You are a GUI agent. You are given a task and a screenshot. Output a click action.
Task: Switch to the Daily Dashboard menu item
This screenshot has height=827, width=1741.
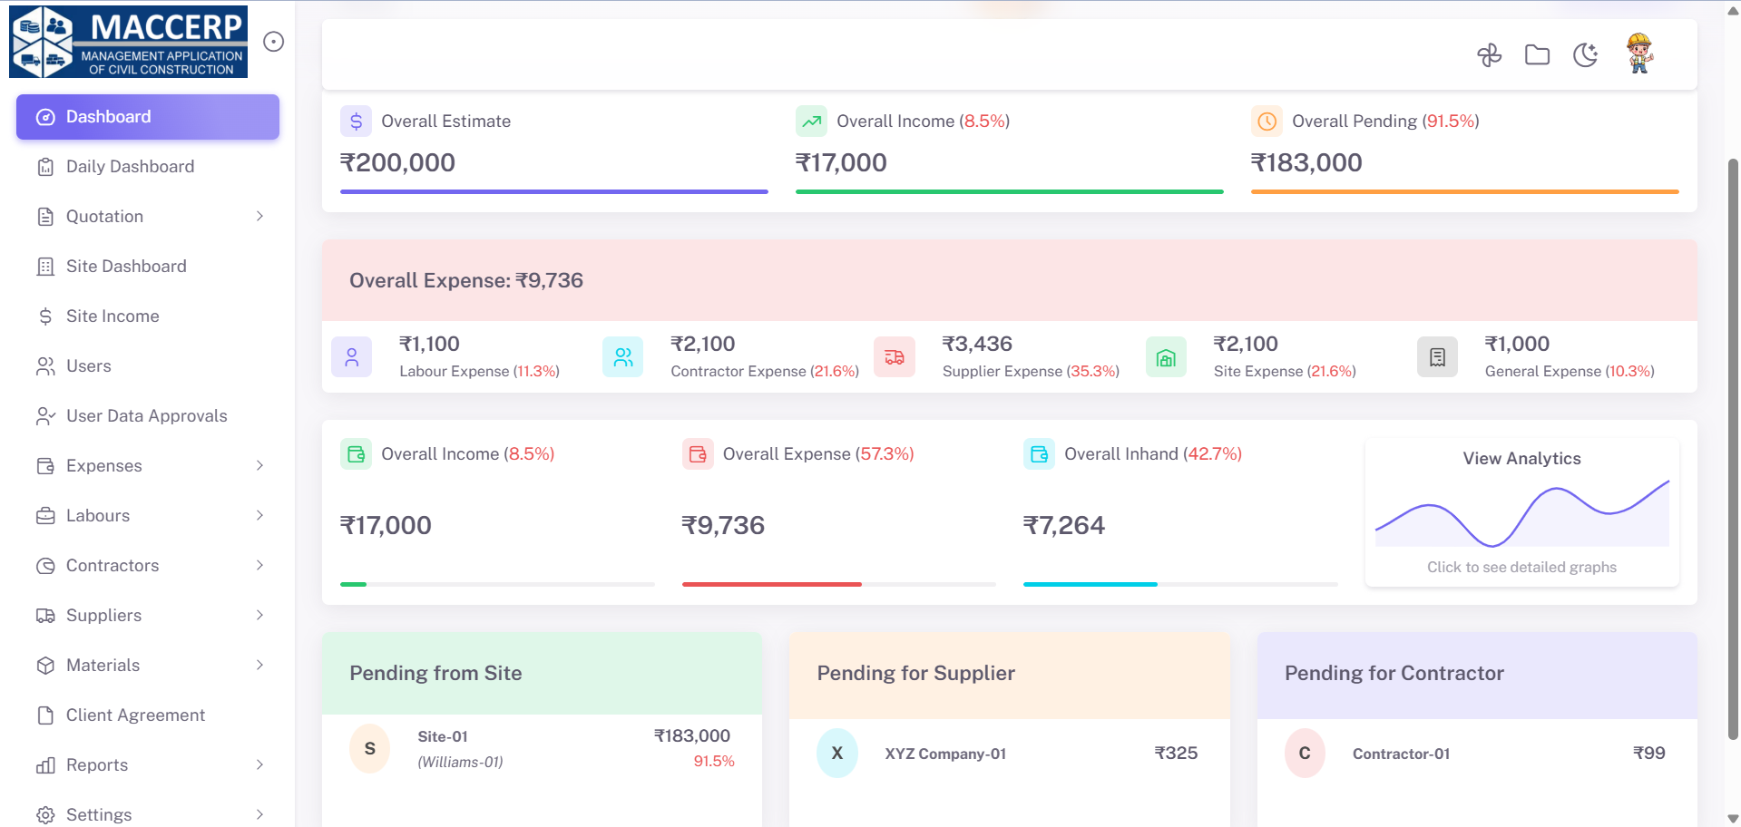(130, 166)
